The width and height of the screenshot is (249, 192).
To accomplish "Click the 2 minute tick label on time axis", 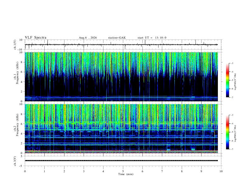I will point(64,171).
